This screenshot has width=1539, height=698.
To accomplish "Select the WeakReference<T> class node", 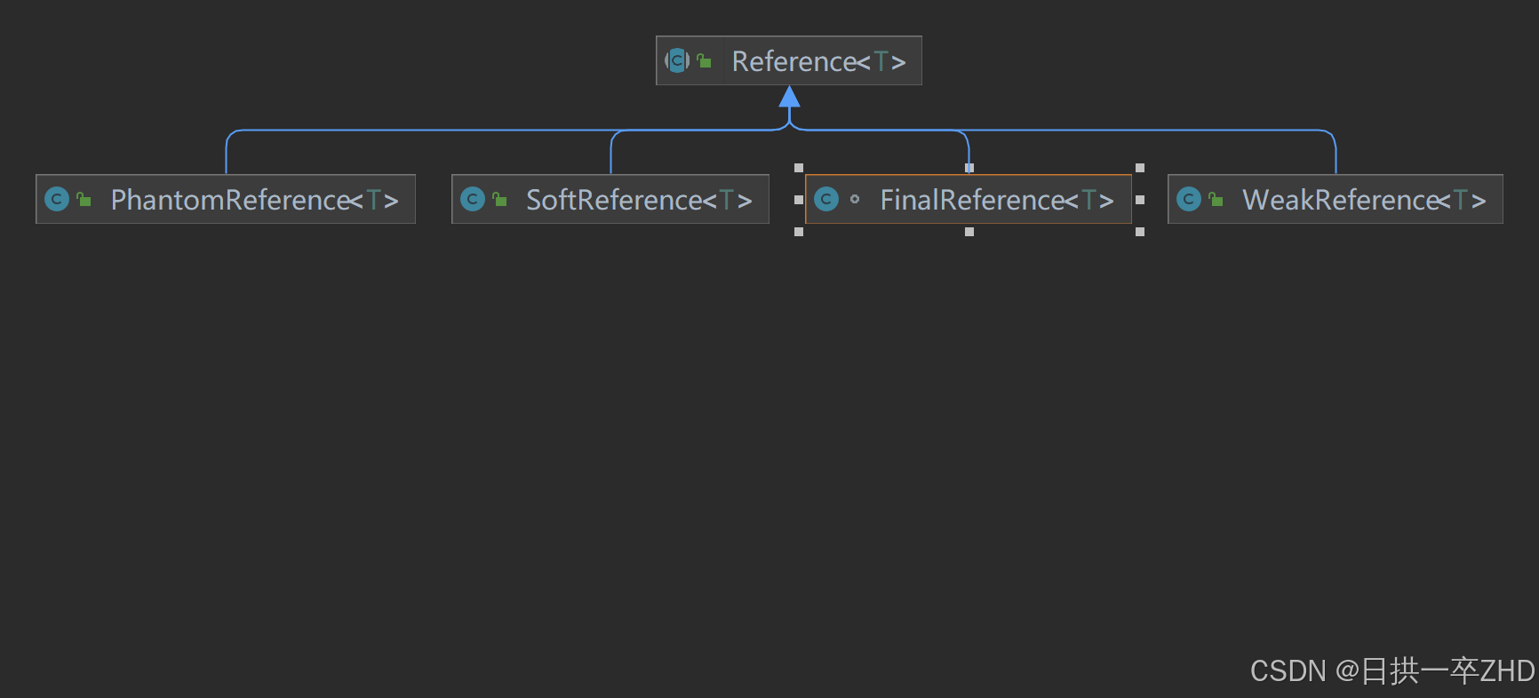I will click(x=1335, y=199).
